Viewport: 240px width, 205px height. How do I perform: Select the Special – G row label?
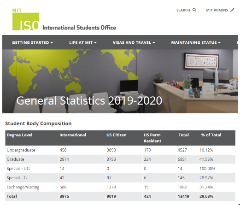pyautogui.click(x=17, y=178)
